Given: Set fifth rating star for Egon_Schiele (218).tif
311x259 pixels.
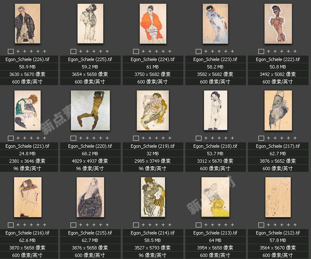Looking at the screenshot, I should [233, 138].
